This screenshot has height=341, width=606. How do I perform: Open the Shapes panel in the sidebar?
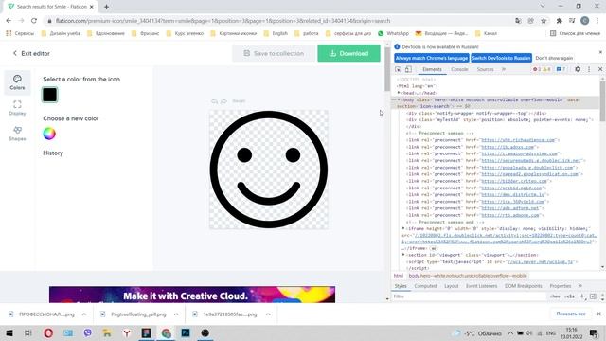(x=17, y=134)
